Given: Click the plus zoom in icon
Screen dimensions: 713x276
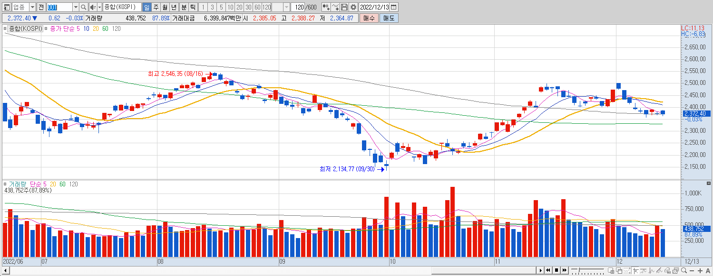Looking at the screenshot, I should 700,270.
